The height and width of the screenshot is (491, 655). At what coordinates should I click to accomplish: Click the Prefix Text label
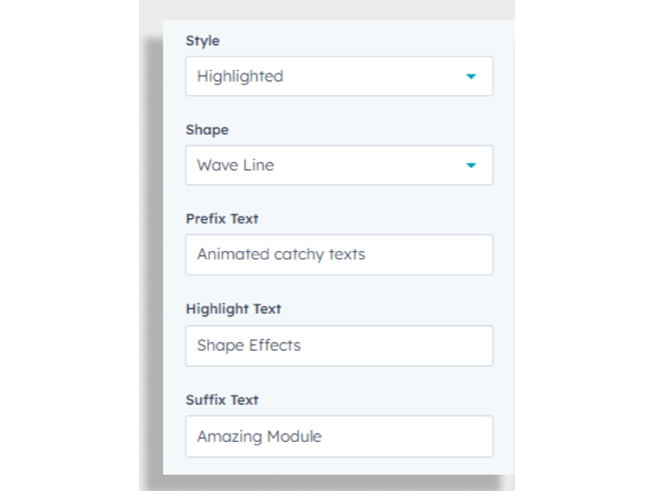[x=223, y=219]
